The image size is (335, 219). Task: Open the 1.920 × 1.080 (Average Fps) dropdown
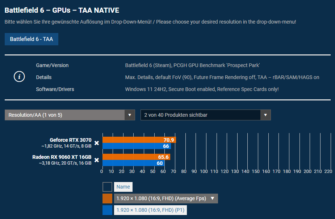tap(166, 198)
